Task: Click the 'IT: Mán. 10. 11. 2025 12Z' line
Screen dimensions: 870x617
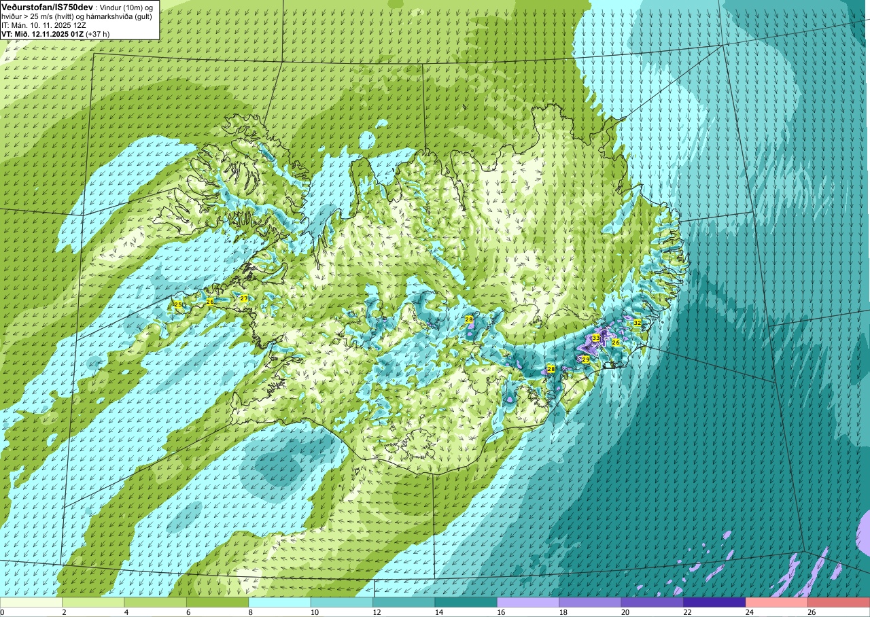Action: [44, 25]
